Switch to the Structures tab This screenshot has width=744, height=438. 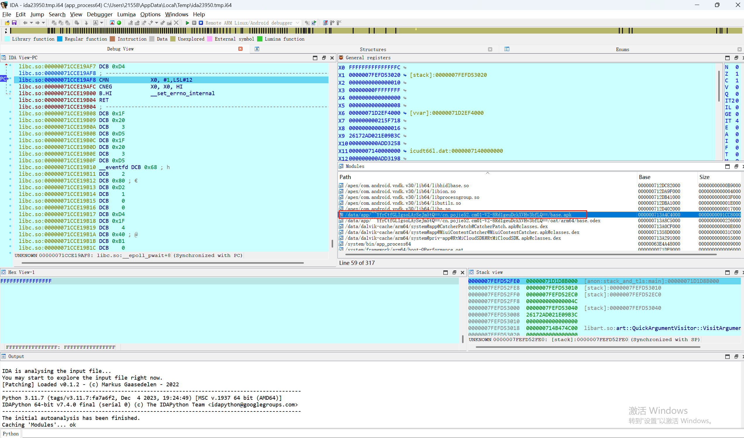[x=373, y=49]
